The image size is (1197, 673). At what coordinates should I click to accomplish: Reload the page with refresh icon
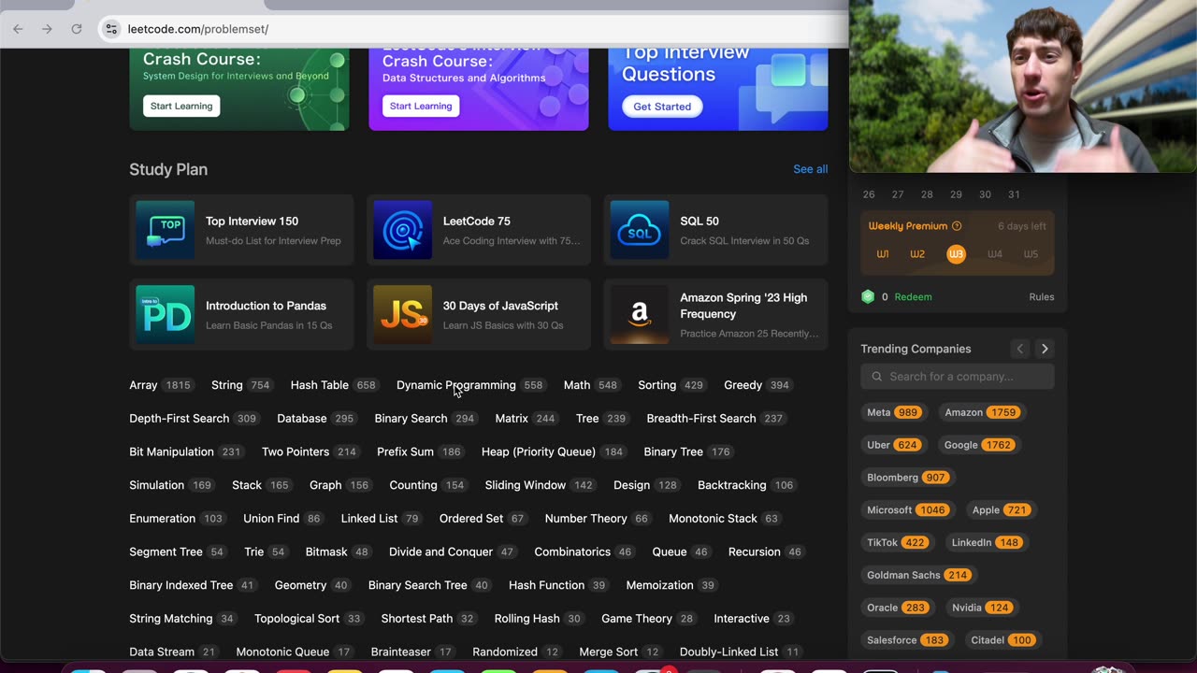coord(77,29)
